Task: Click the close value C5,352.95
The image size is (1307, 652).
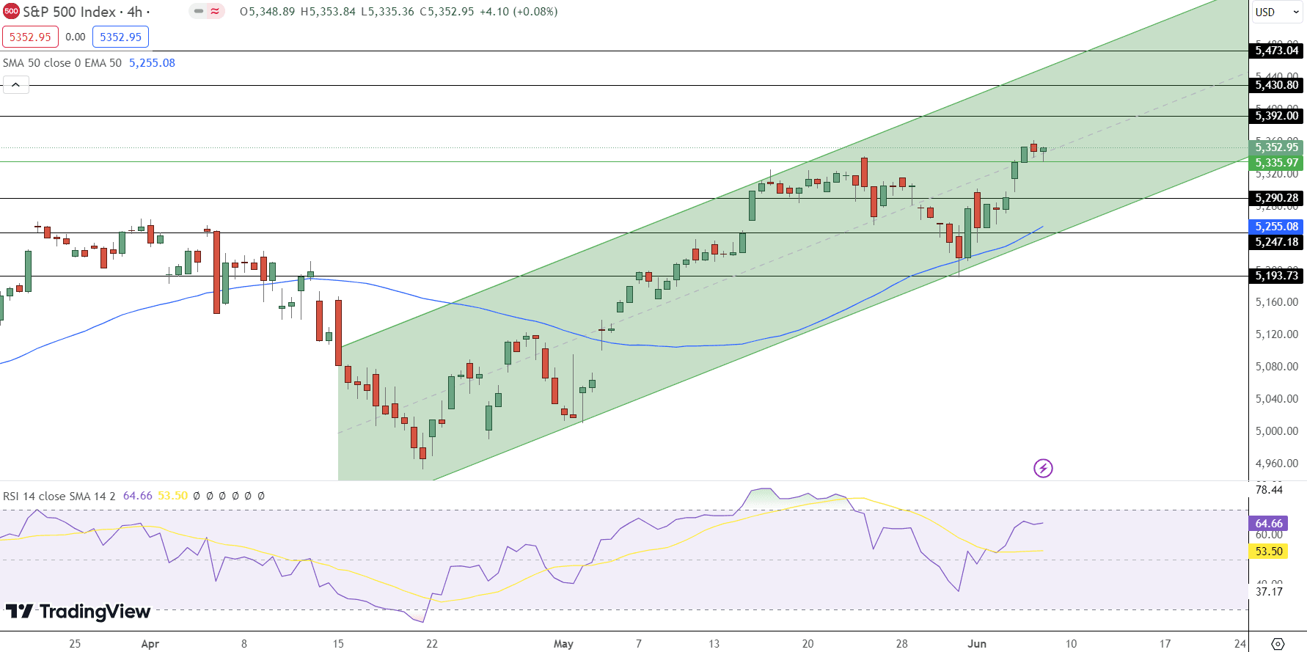Action: pos(447,12)
